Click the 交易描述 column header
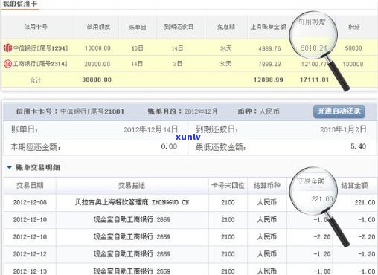The width and height of the screenshot is (378, 275). coord(132,185)
